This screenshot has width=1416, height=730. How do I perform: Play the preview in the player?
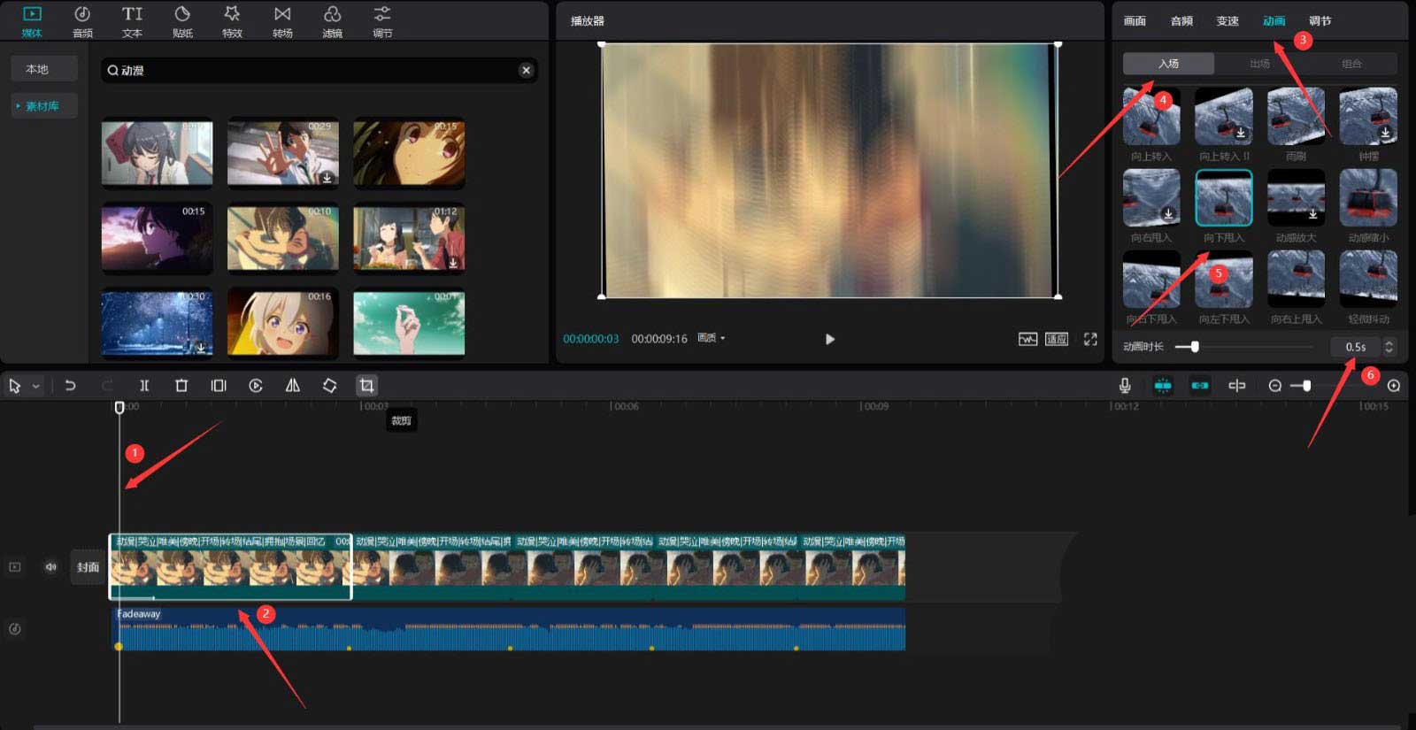tap(829, 339)
